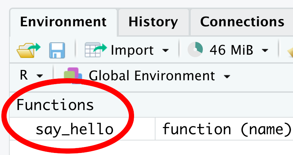This screenshot has height=155, width=293.
Task: Click the R language selector label
Action: pyautogui.click(x=24, y=75)
